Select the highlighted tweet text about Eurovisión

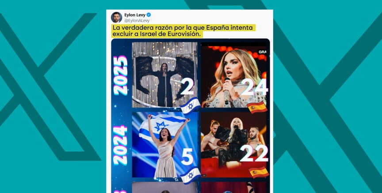click(x=183, y=31)
